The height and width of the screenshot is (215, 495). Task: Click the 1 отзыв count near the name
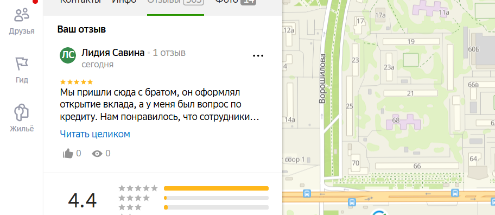click(x=169, y=53)
